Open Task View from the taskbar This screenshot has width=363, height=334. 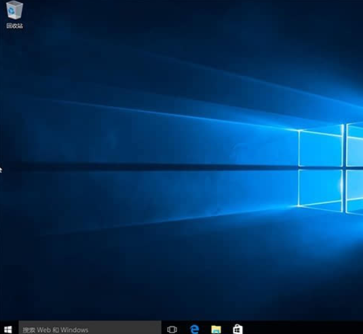pos(172,329)
